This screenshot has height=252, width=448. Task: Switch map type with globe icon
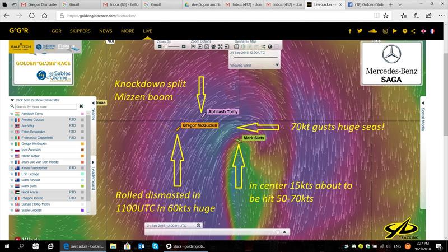tap(270, 46)
